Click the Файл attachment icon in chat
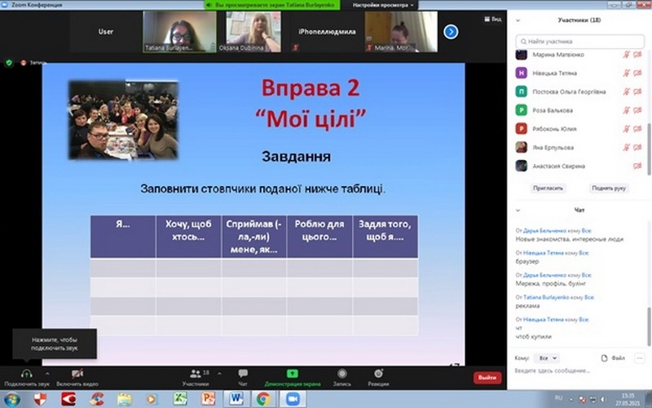This screenshot has height=408, width=652. click(614, 357)
